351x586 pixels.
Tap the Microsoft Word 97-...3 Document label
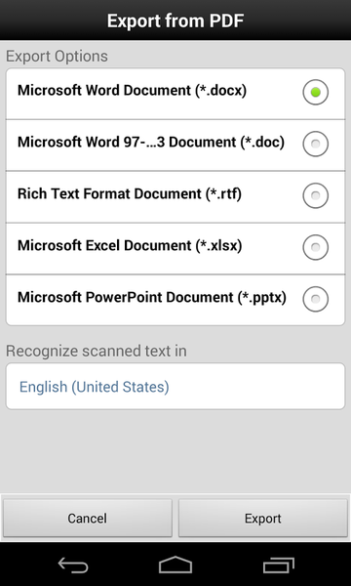coord(151,143)
